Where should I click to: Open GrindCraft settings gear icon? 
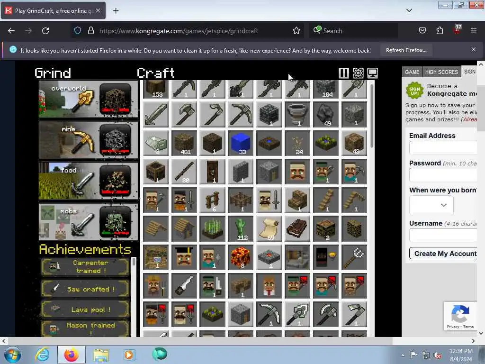358,73
